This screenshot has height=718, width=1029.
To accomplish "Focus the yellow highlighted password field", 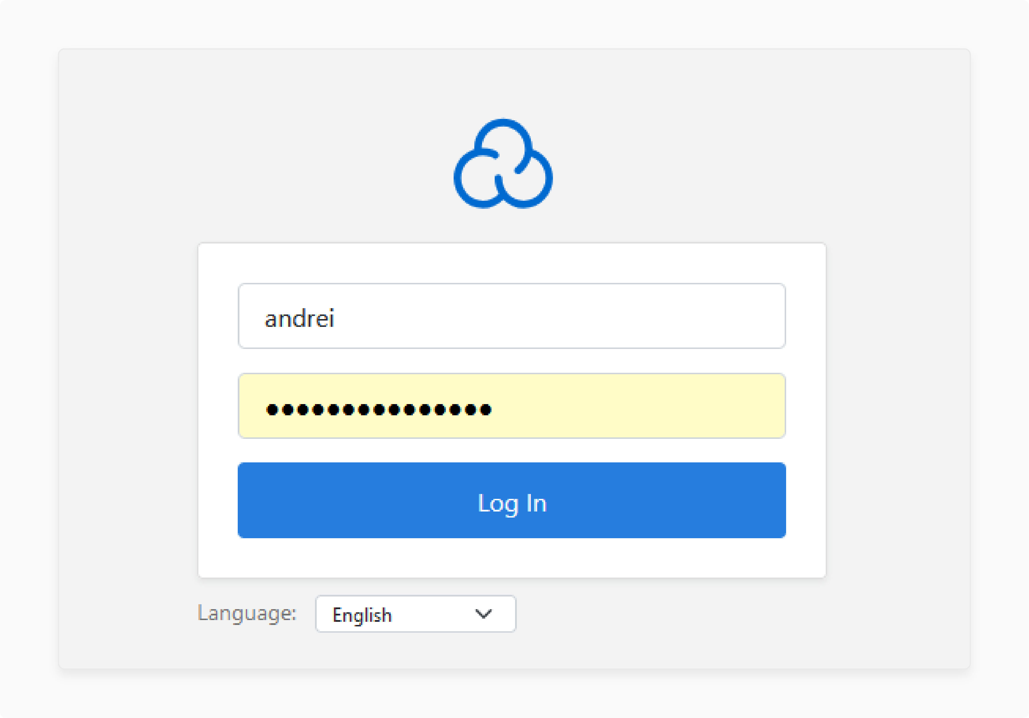I will (511, 406).
